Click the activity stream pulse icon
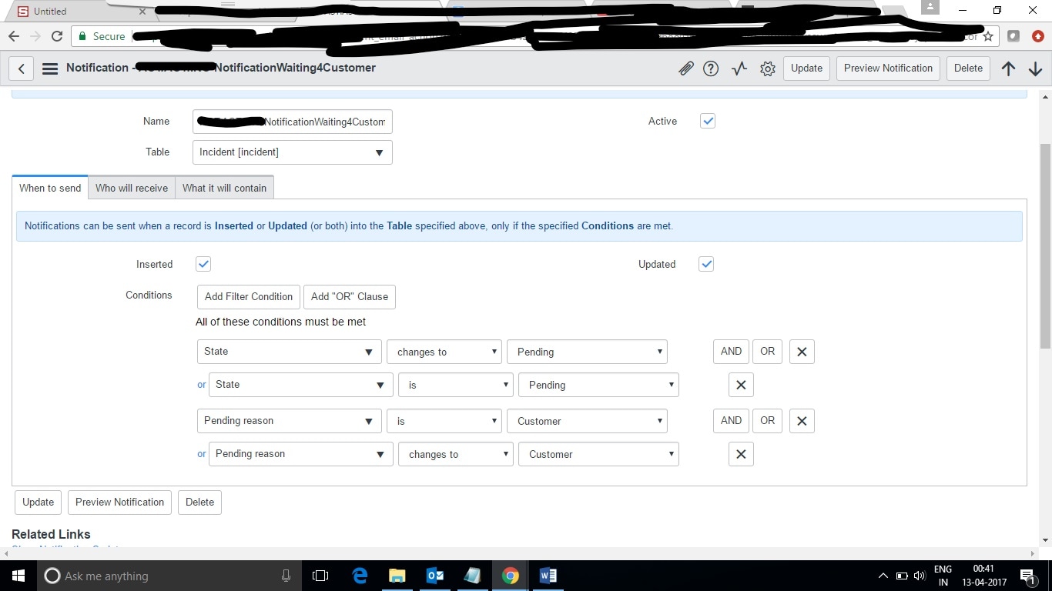The height and width of the screenshot is (591, 1052). point(739,68)
